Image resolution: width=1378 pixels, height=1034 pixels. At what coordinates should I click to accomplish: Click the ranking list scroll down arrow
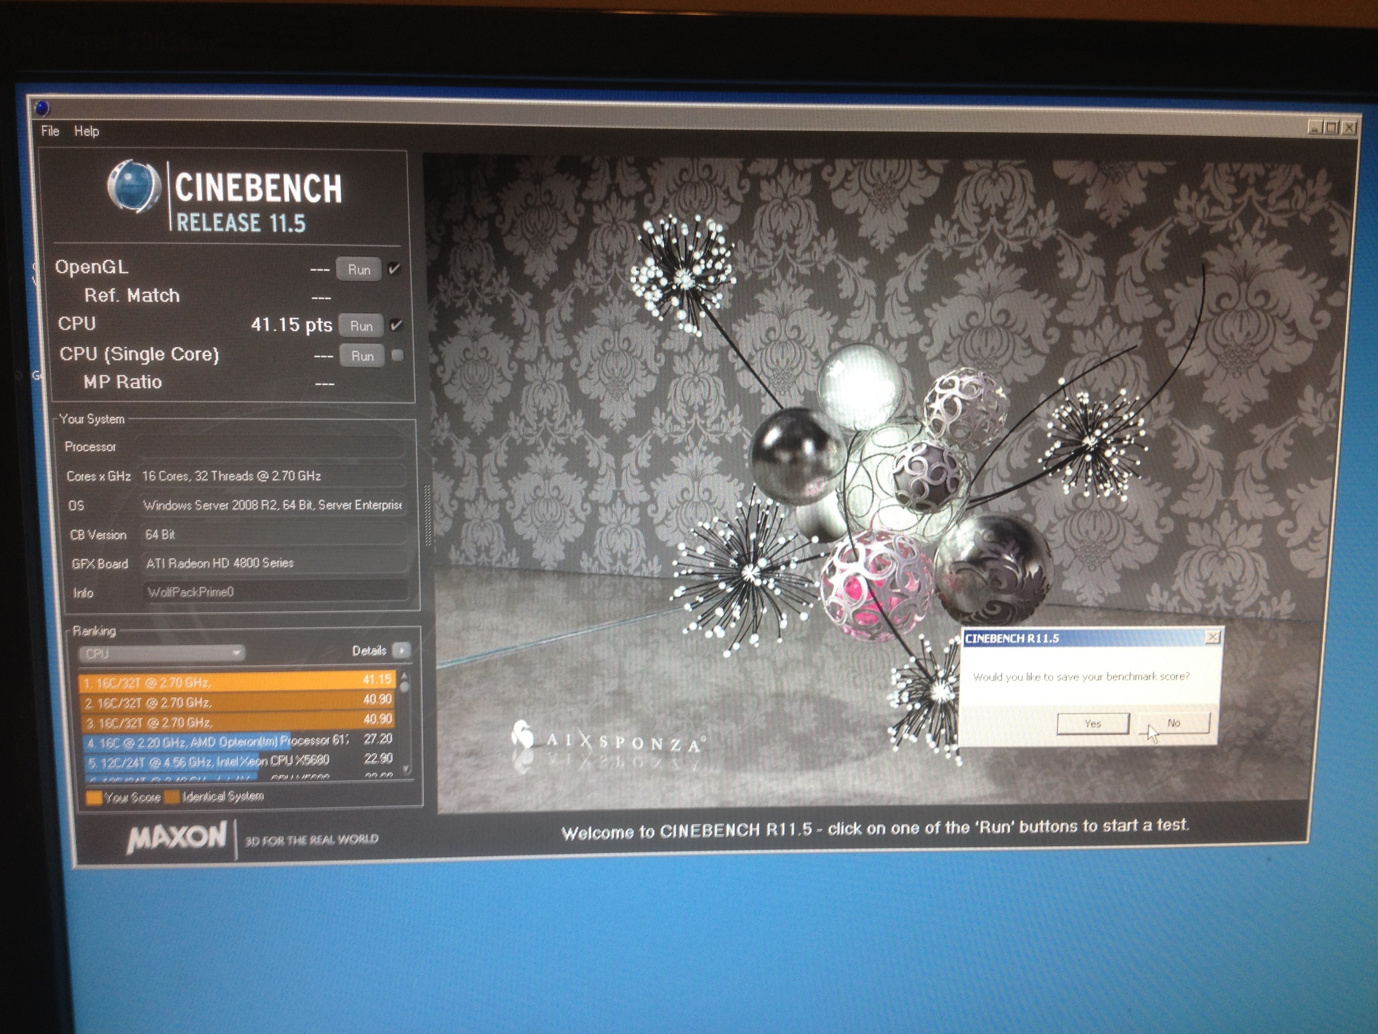406,768
